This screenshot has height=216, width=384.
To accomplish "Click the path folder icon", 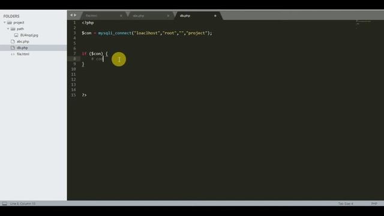I will pos(13,29).
